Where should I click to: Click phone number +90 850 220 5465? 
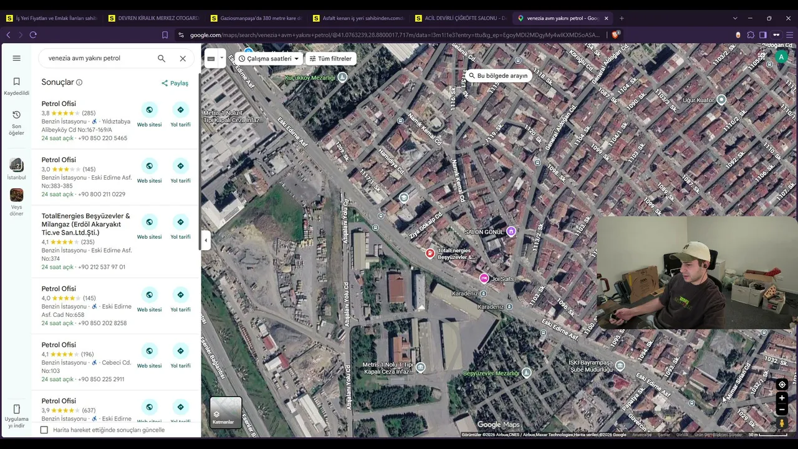pyautogui.click(x=103, y=138)
